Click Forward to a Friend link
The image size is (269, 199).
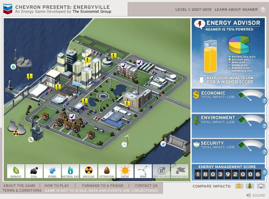[103, 186]
